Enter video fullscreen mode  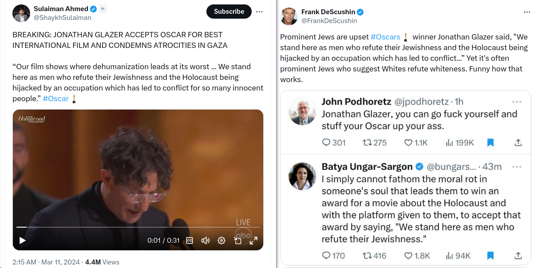pyautogui.click(x=253, y=240)
